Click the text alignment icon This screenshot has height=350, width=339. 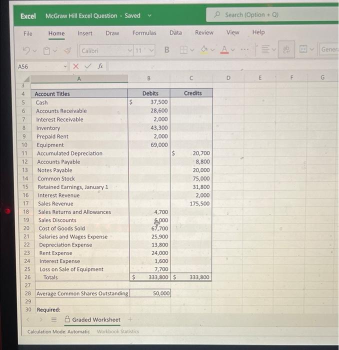click(x=265, y=49)
